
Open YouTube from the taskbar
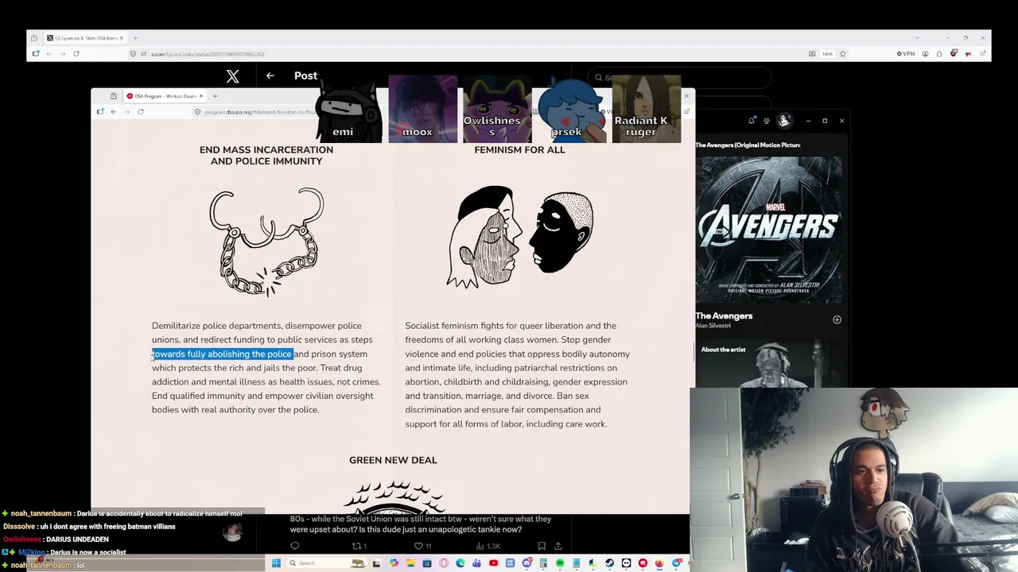[493, 563]
